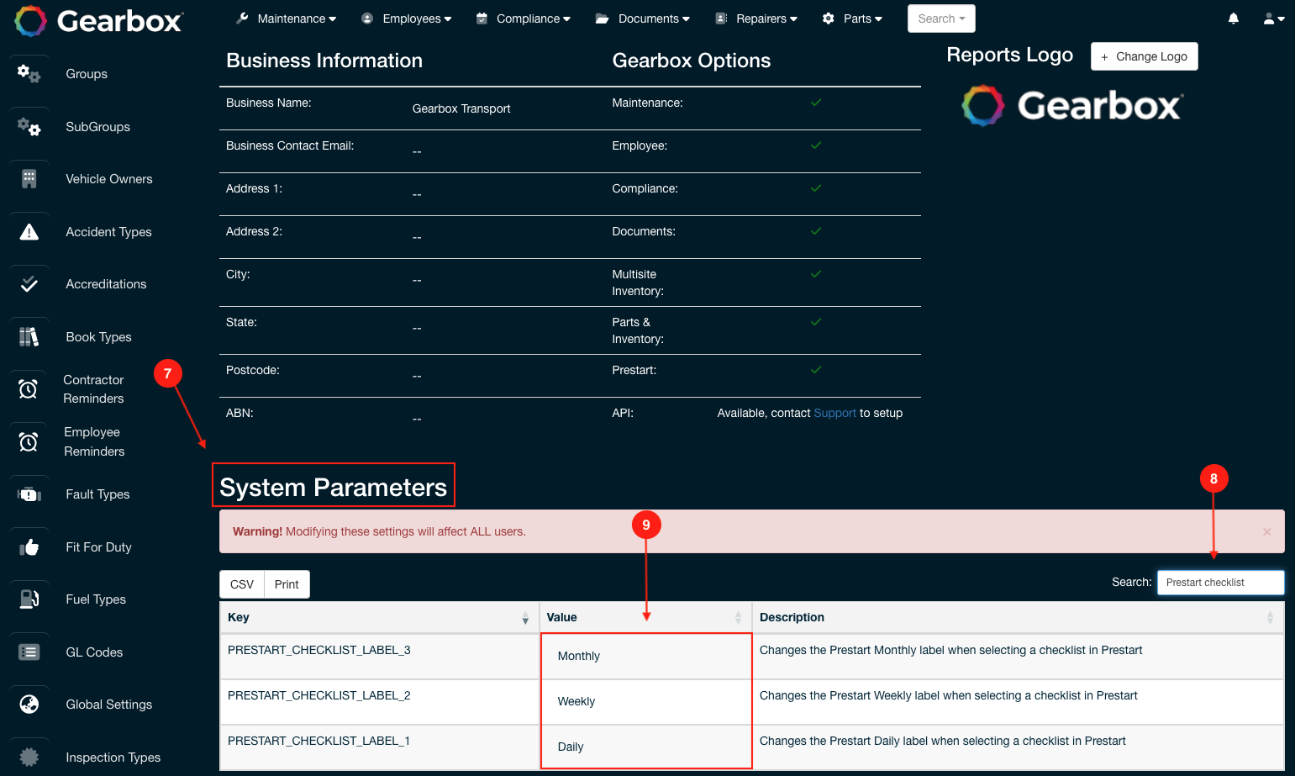Click the Accreditations checkmark icon

29,284
